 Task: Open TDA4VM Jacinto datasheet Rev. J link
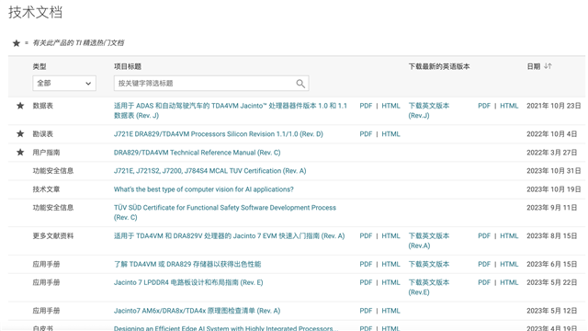(x=231, y=110)
